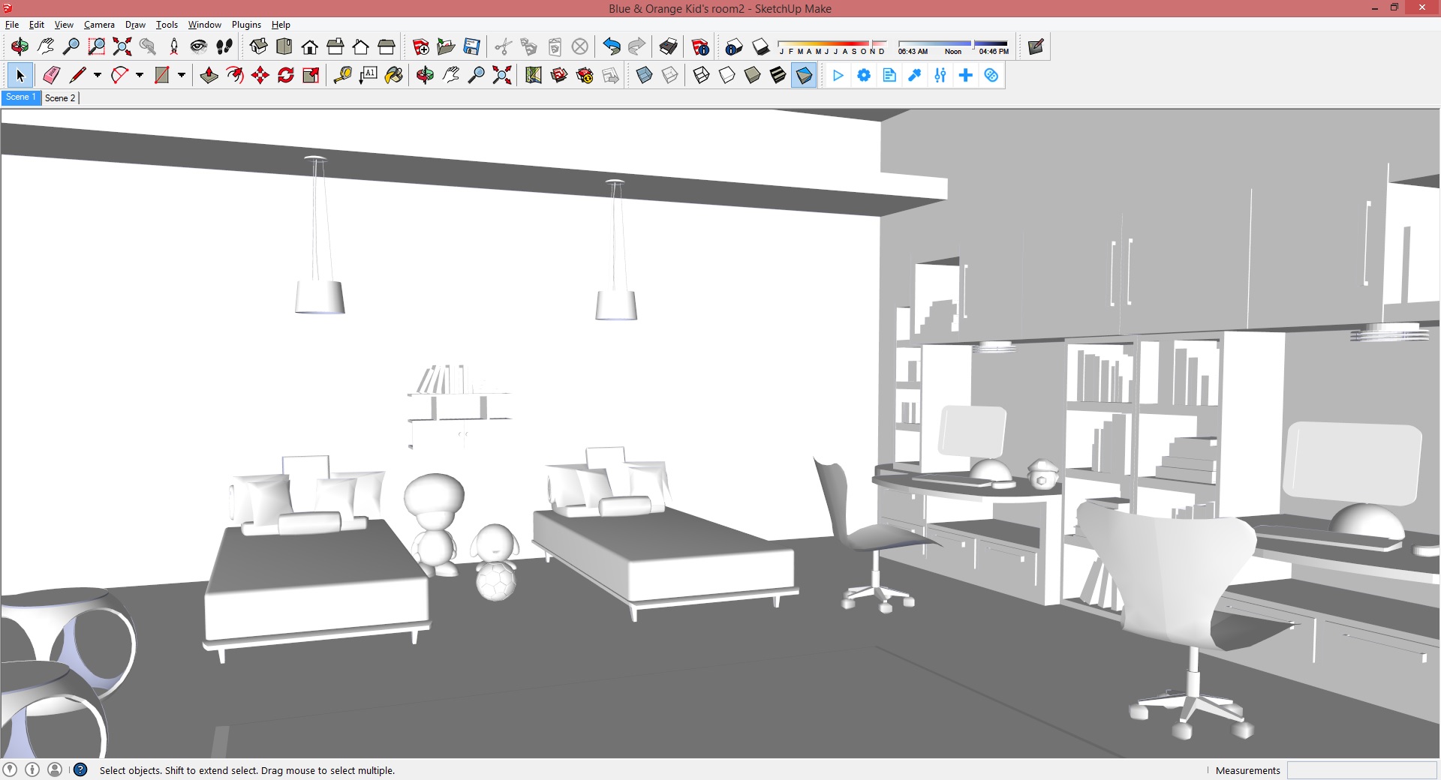Expand the Line tool dropdown arrow
Image resolution: width=1441 pixels, height=780 pixels.
click(x=98, y=75)
